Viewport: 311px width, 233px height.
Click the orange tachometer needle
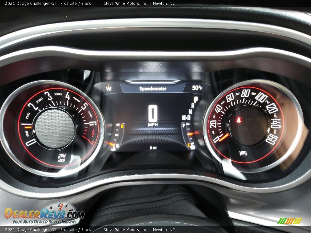pos(29,127)
